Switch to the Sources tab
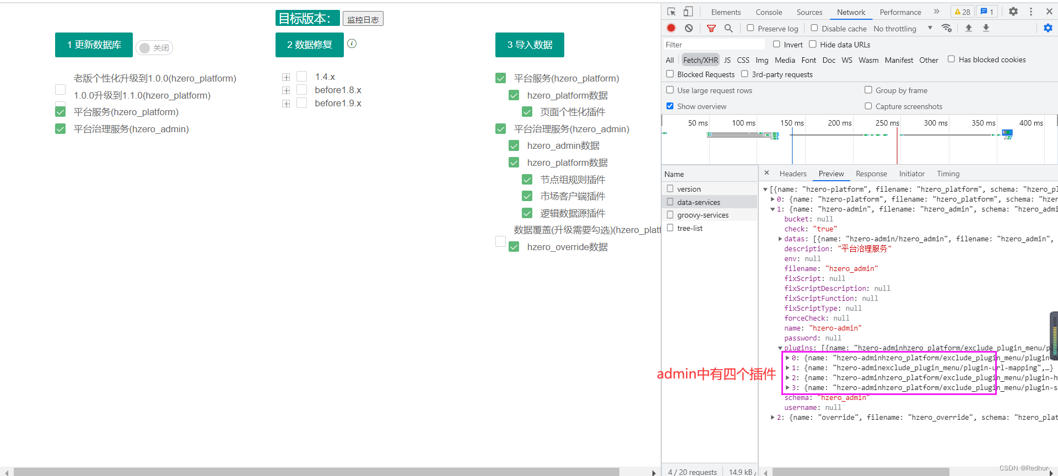The image size is (1058, 476). (x=809, y=12)
